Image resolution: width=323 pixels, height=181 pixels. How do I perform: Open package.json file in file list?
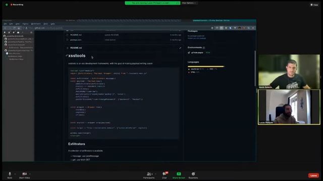76,40
